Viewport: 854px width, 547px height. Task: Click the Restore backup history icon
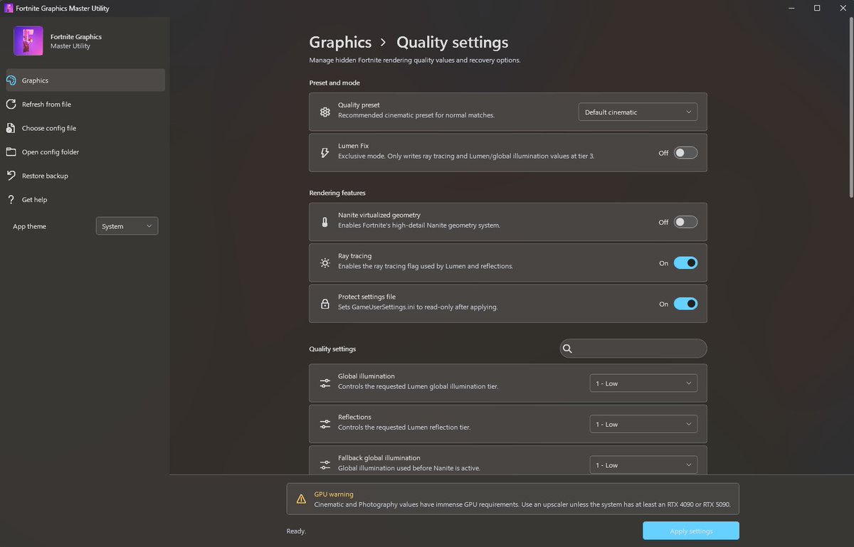point(11,176)
